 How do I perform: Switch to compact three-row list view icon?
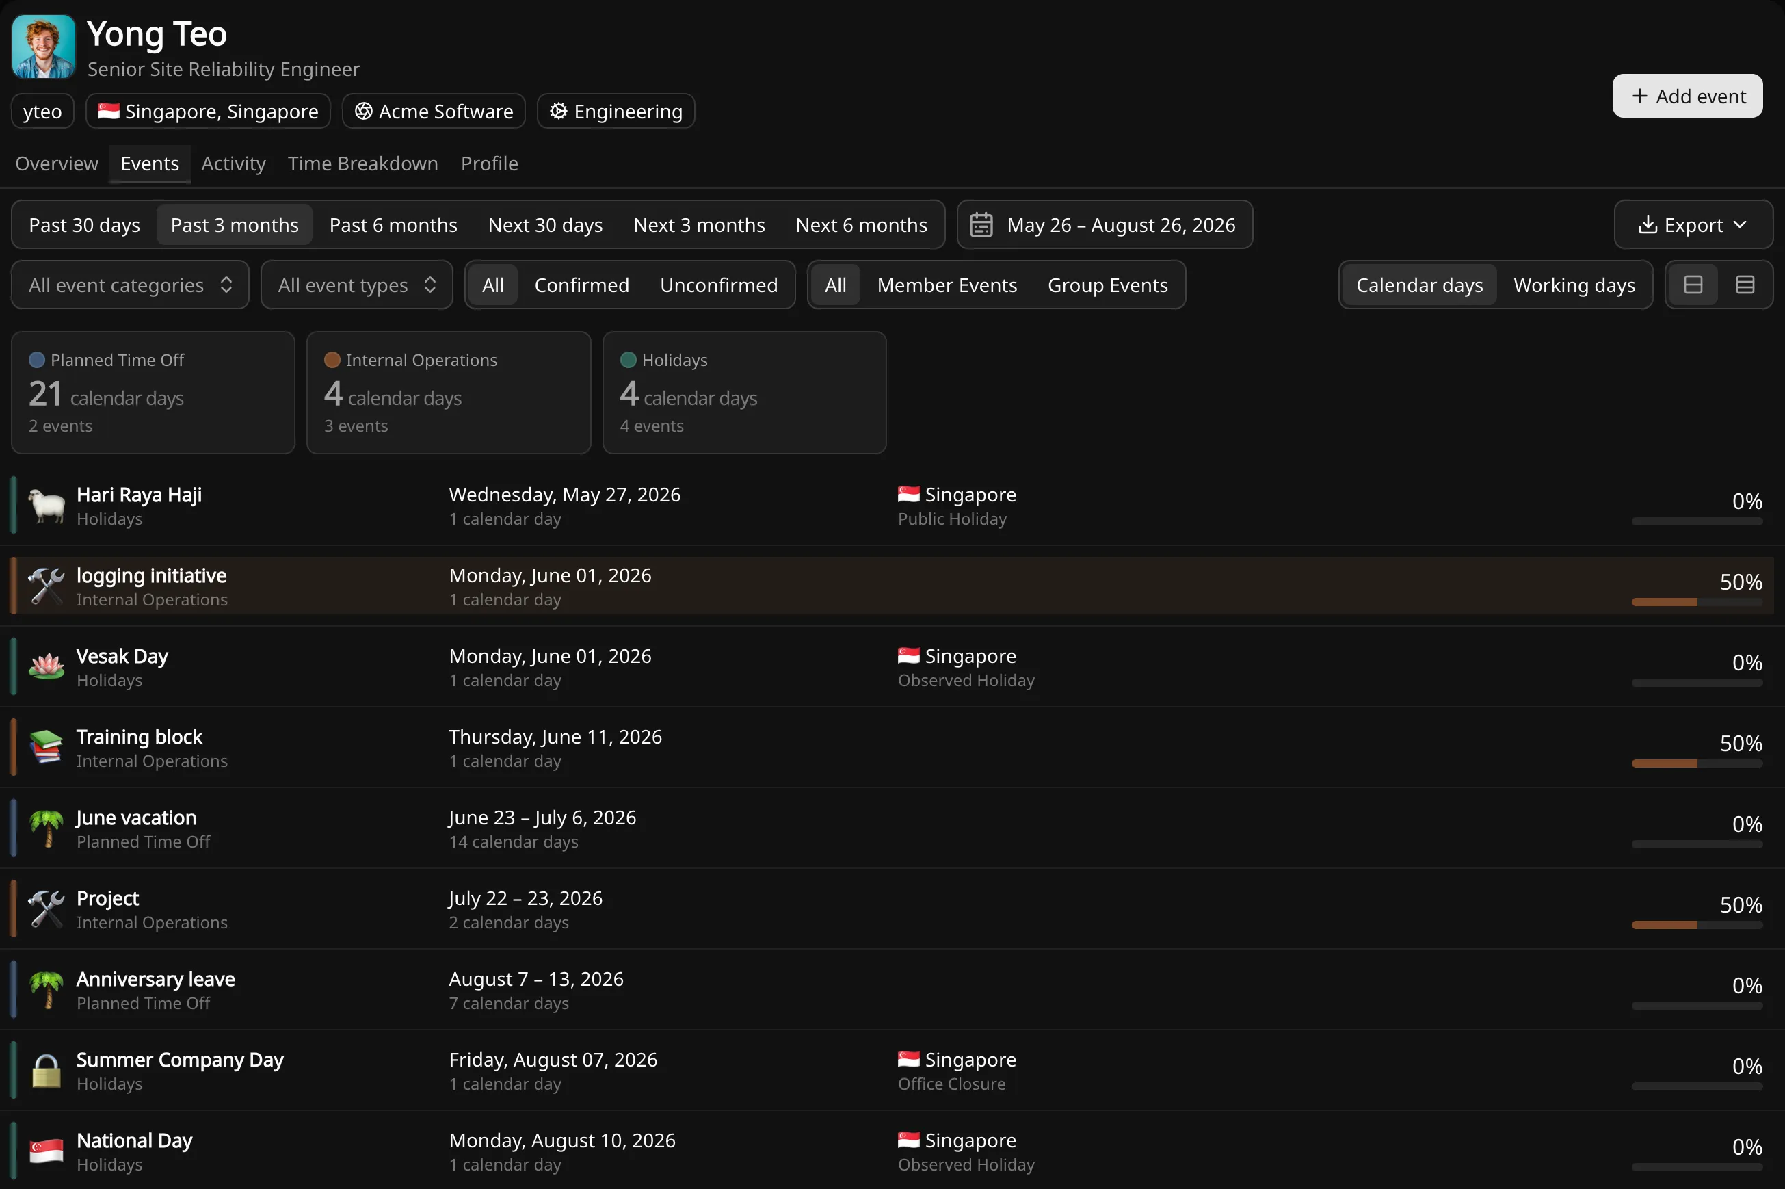1745,285
